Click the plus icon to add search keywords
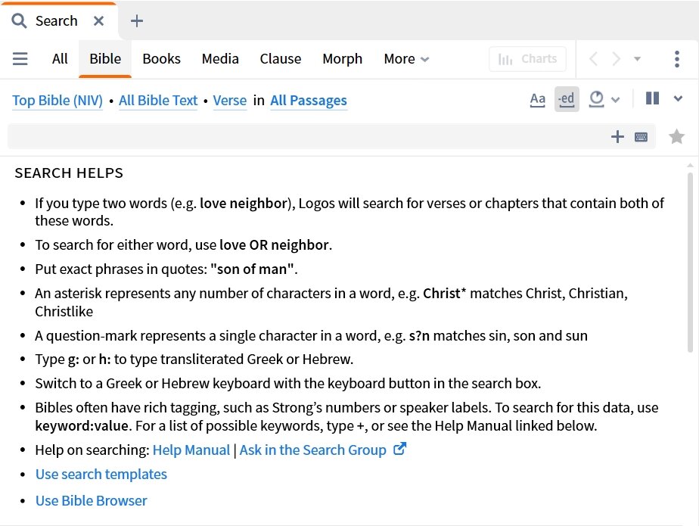Screen dimensions: 699x526 617,136
